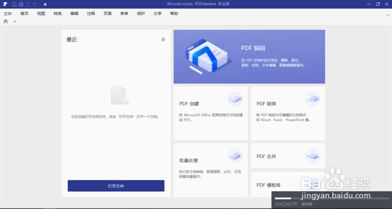
Task: Open the 页面 menu
Action: click(107, 13)
